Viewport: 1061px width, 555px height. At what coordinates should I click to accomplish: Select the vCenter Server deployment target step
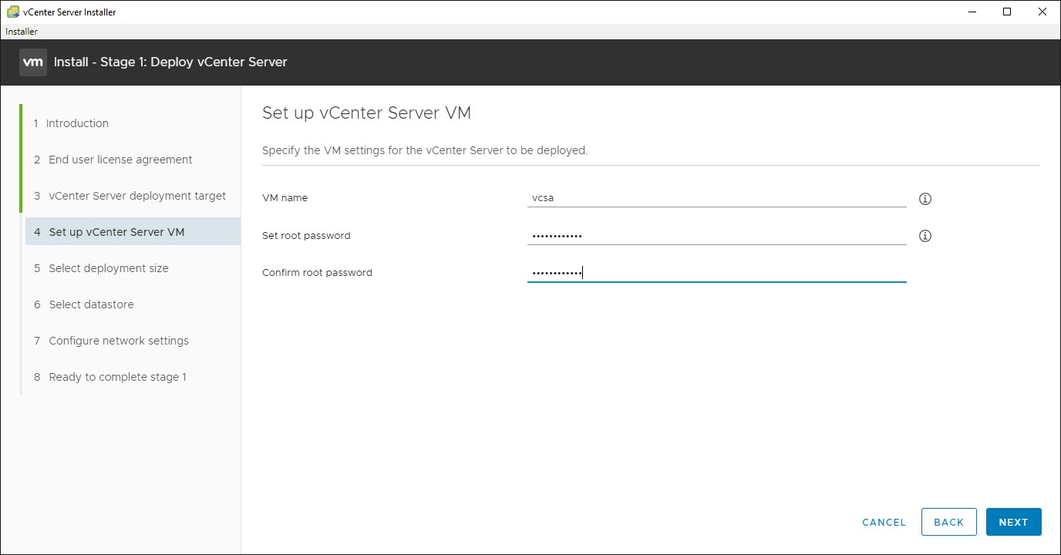coord(136,196)
